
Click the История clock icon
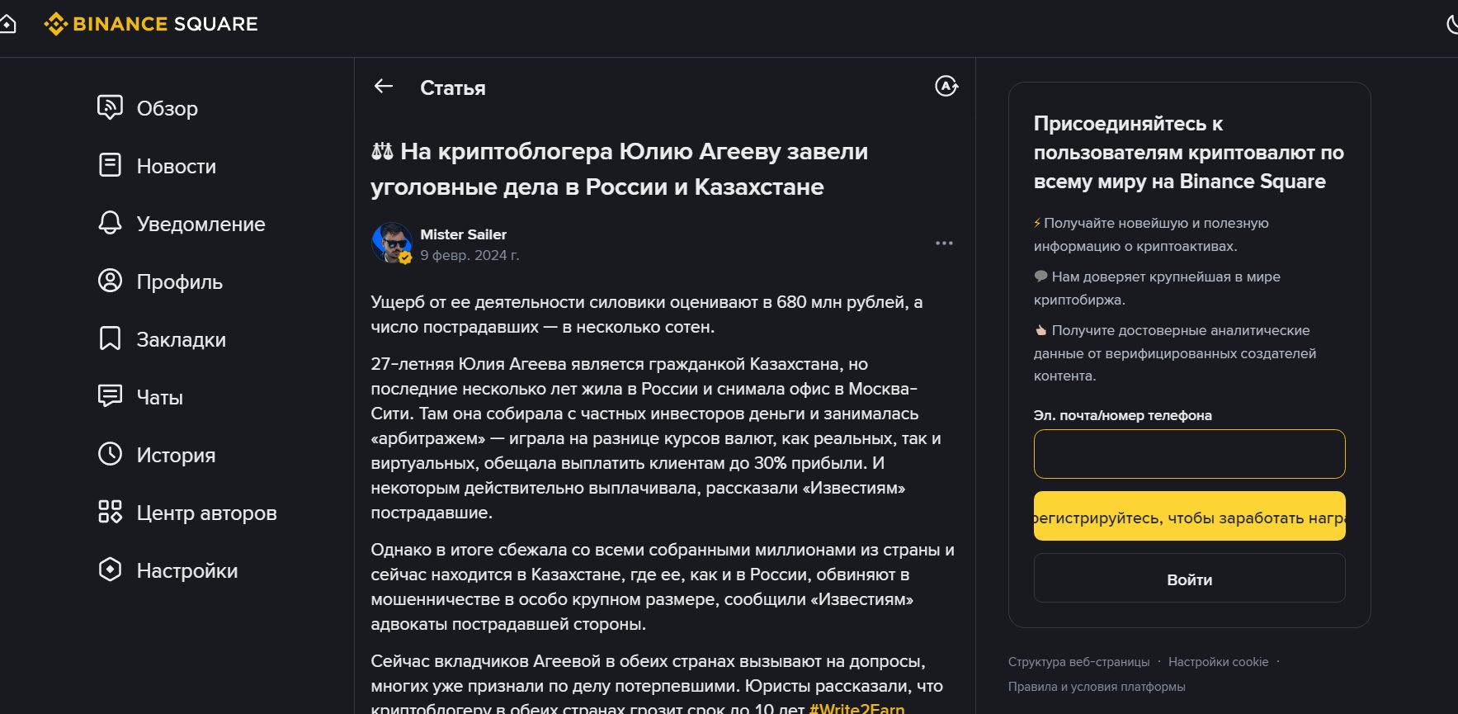110,454
